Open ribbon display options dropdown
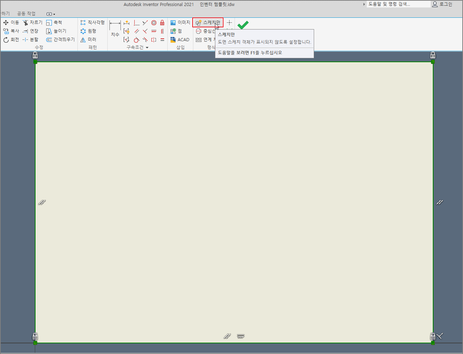The image size is (463, 354). tap(51, 14)
